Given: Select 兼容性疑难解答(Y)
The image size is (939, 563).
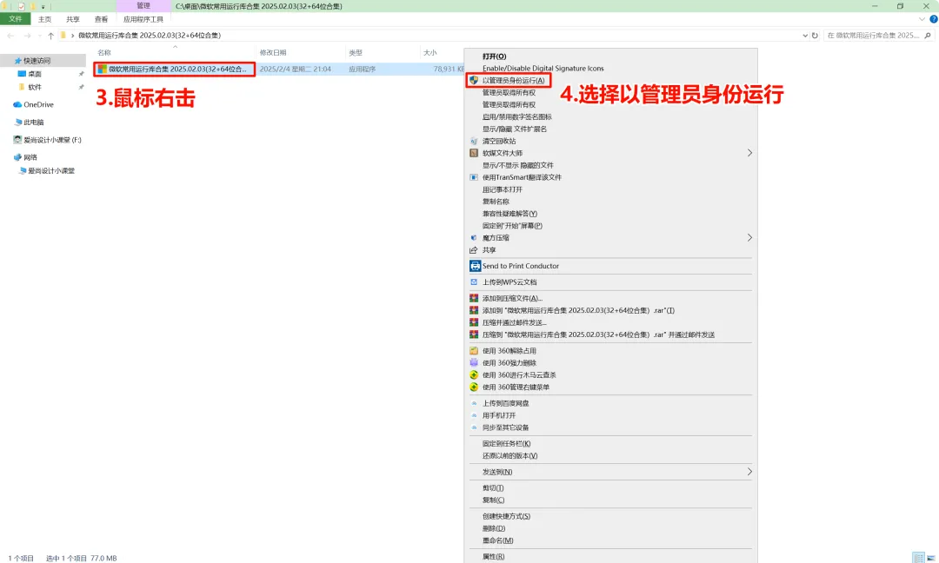Looking at the screenshot, I should pos(509,214).
